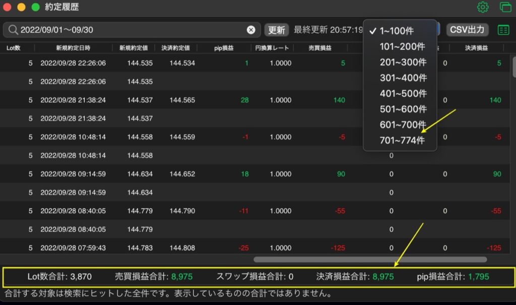Click the 新規約定値 column header

coord(134,48)
